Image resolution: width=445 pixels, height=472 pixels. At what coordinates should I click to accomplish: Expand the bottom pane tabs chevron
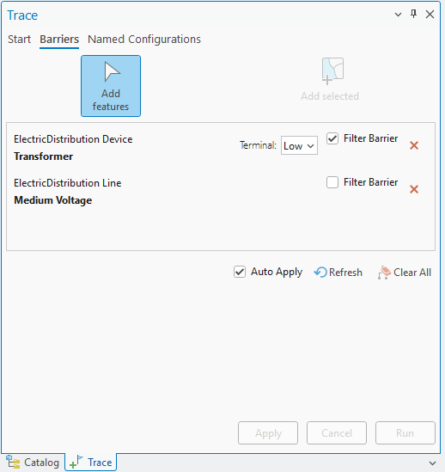click(x=433, y=463)
